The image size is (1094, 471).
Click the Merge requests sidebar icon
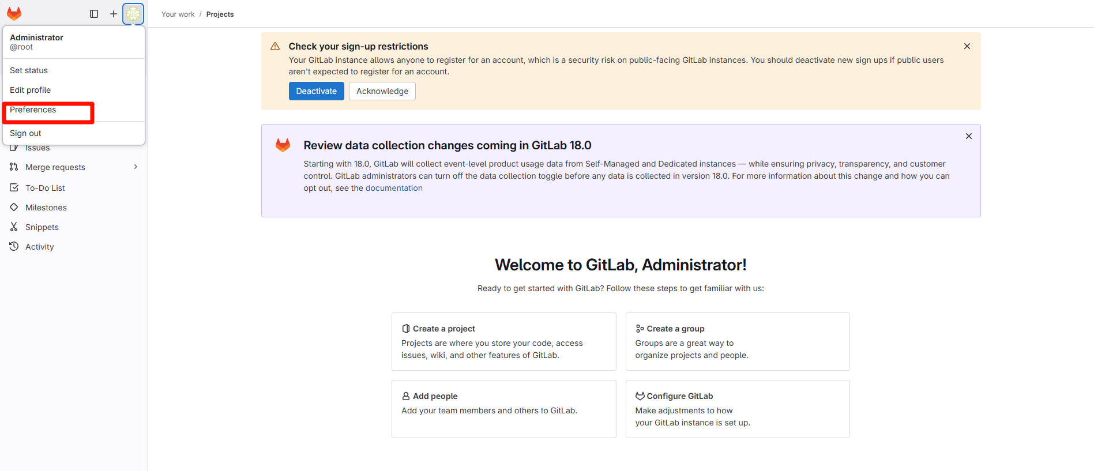(14, 167)
